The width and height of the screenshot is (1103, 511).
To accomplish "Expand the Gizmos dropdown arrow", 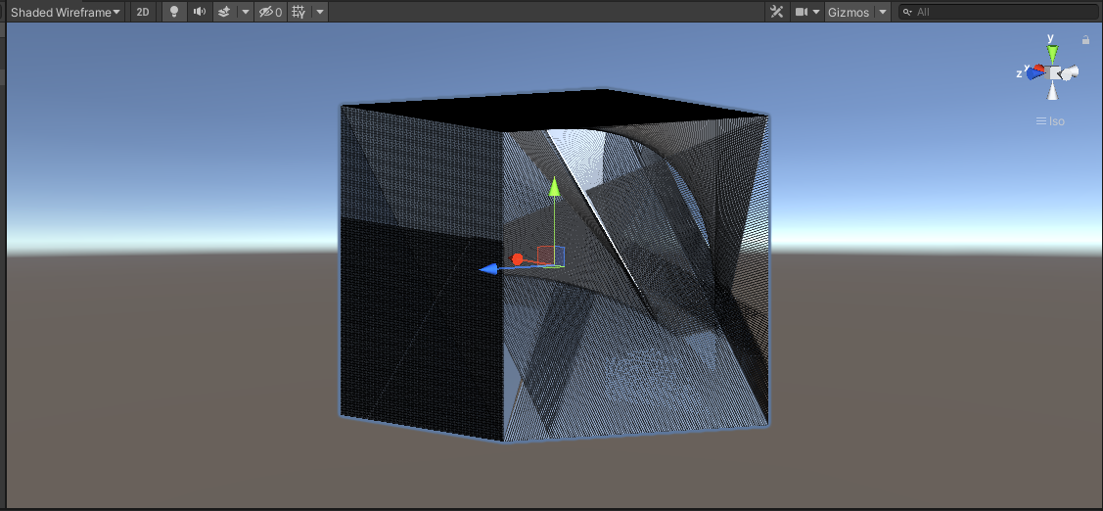I will (x=882, y=12).
